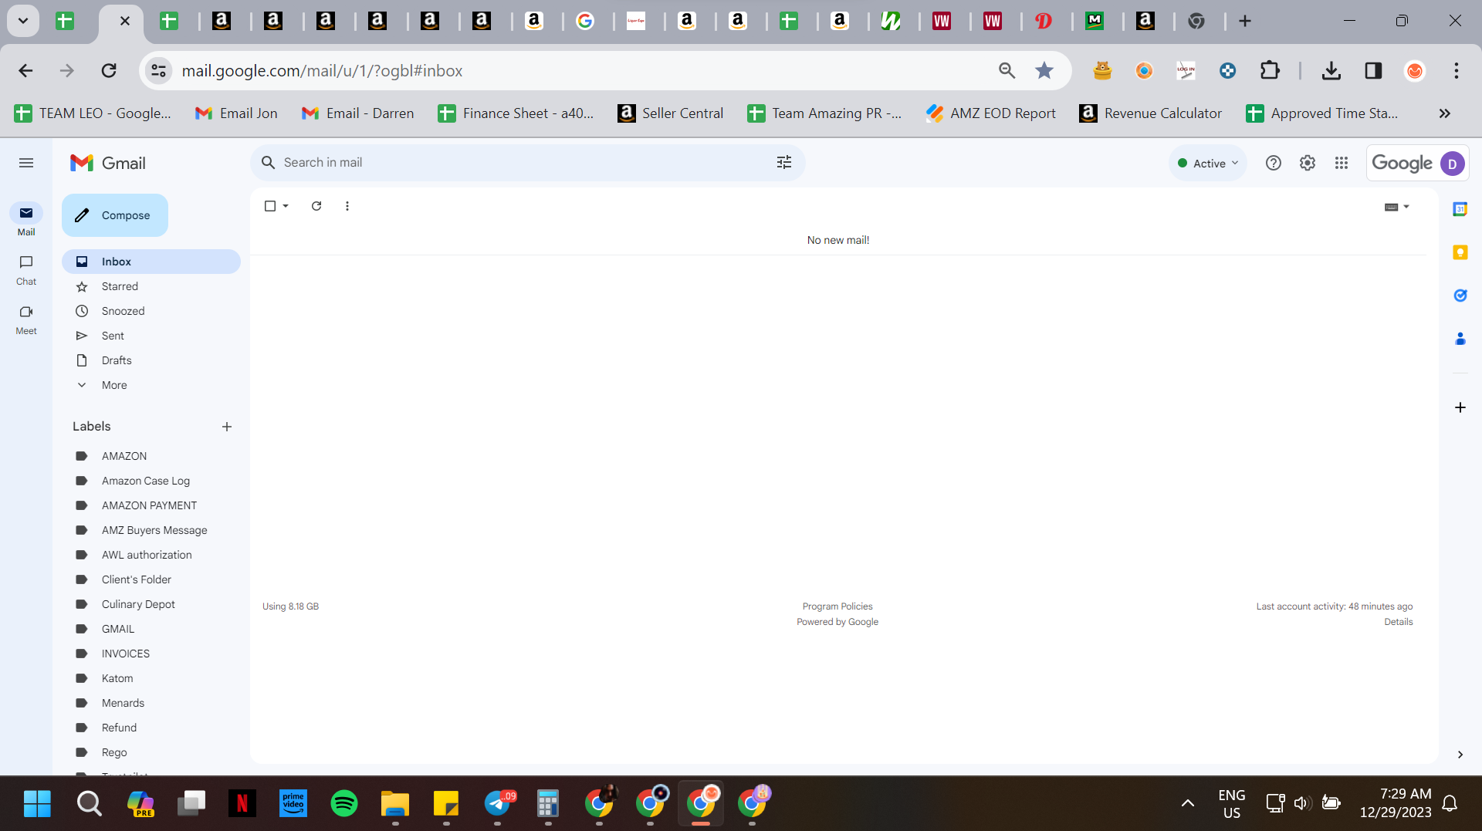Open the Inbox folder
The height and width of the screenshot is (831, 1482).
pyautogui.click(x=151, y=262)
